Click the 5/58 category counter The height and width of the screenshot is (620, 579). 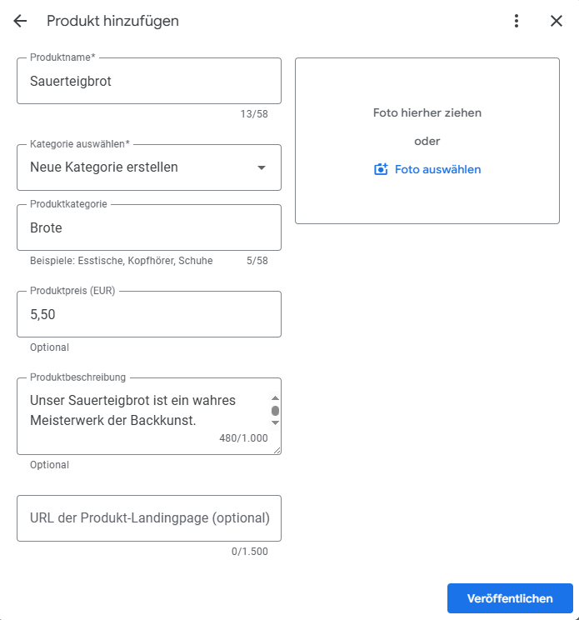(257, 261)
